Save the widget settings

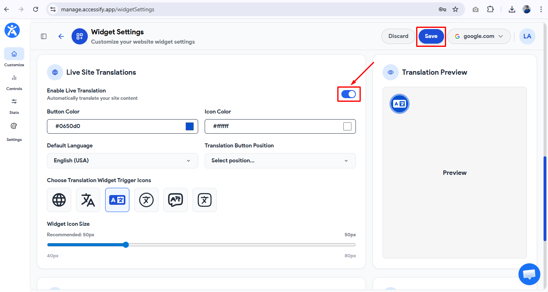pyautogui.click(x=431, y=36)
